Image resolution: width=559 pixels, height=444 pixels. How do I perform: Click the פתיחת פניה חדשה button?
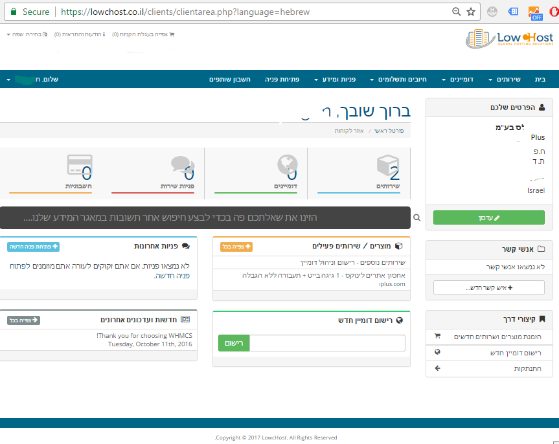pyautogui.click(x=33, y=247)
